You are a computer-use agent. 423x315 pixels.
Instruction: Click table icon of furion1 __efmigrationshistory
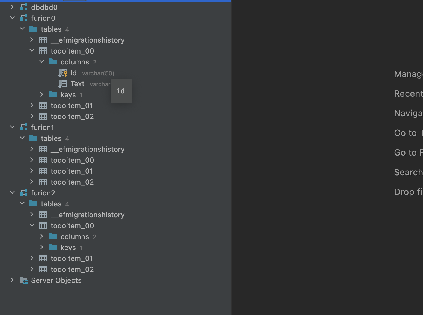pyautogui.click(x=43, y=149)
